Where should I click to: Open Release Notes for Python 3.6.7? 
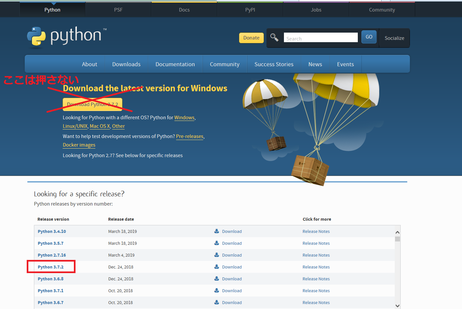point(316,302)
